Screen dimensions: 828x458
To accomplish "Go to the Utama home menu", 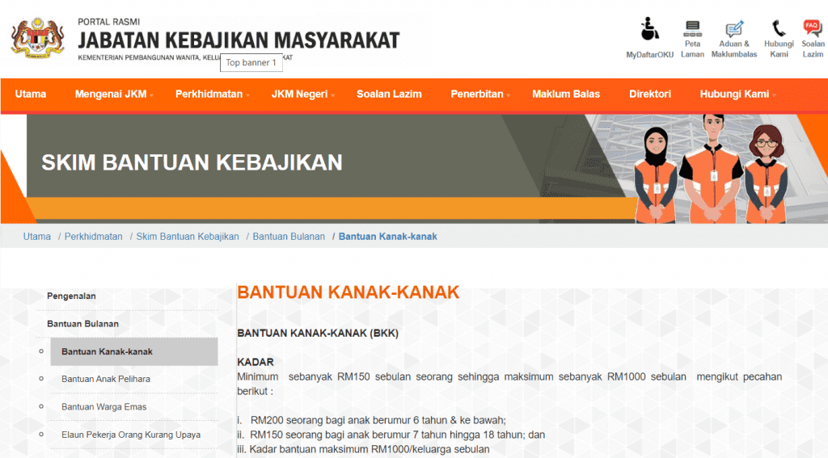I will point(31,95).
